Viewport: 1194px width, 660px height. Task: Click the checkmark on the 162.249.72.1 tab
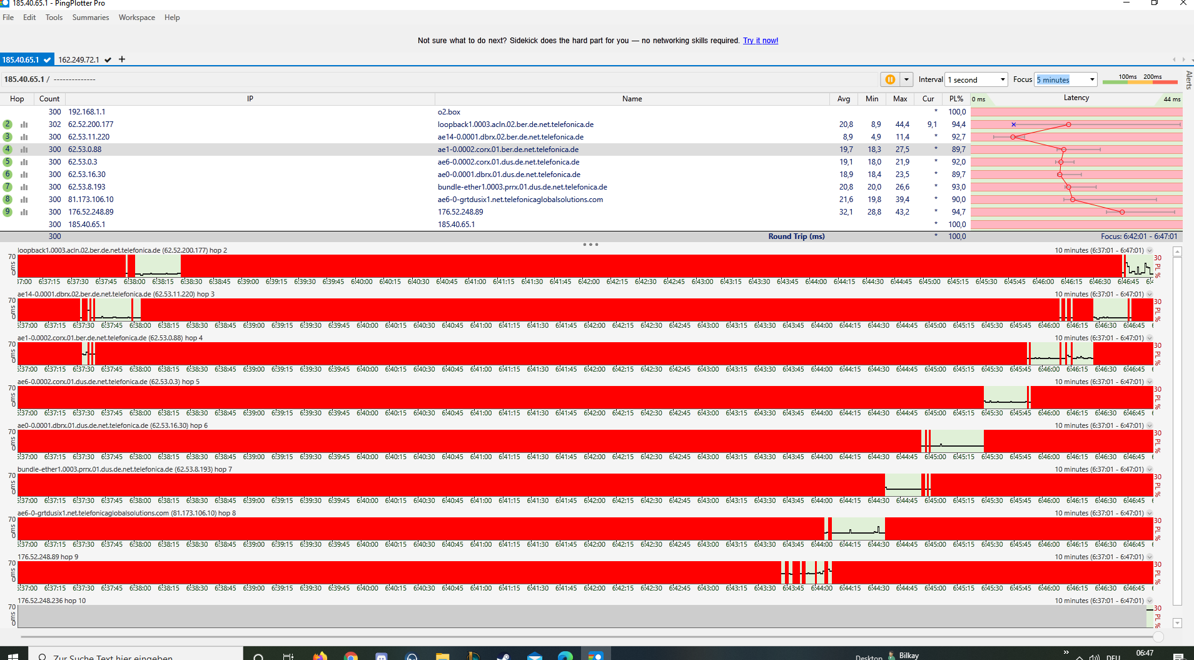point(108,60)
